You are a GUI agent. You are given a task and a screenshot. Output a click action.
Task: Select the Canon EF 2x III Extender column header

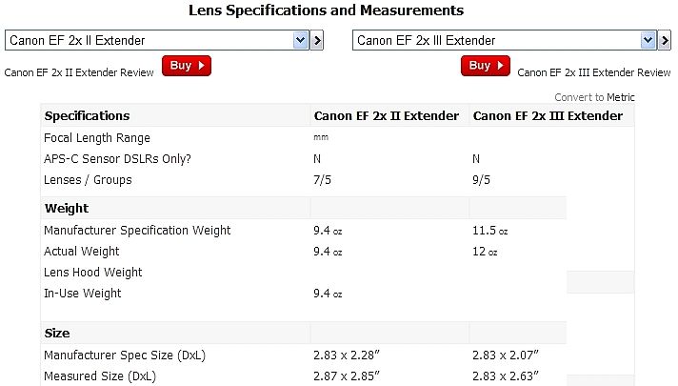pyautogui.click(x=548, y=116)
